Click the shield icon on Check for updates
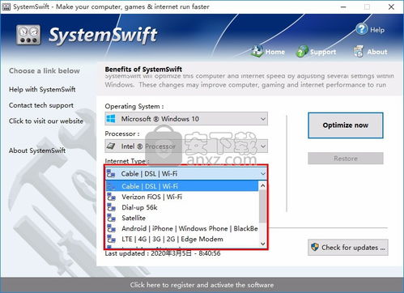This screenshot has width=404, height=293. pyautogui.click(x=315, y=247)
